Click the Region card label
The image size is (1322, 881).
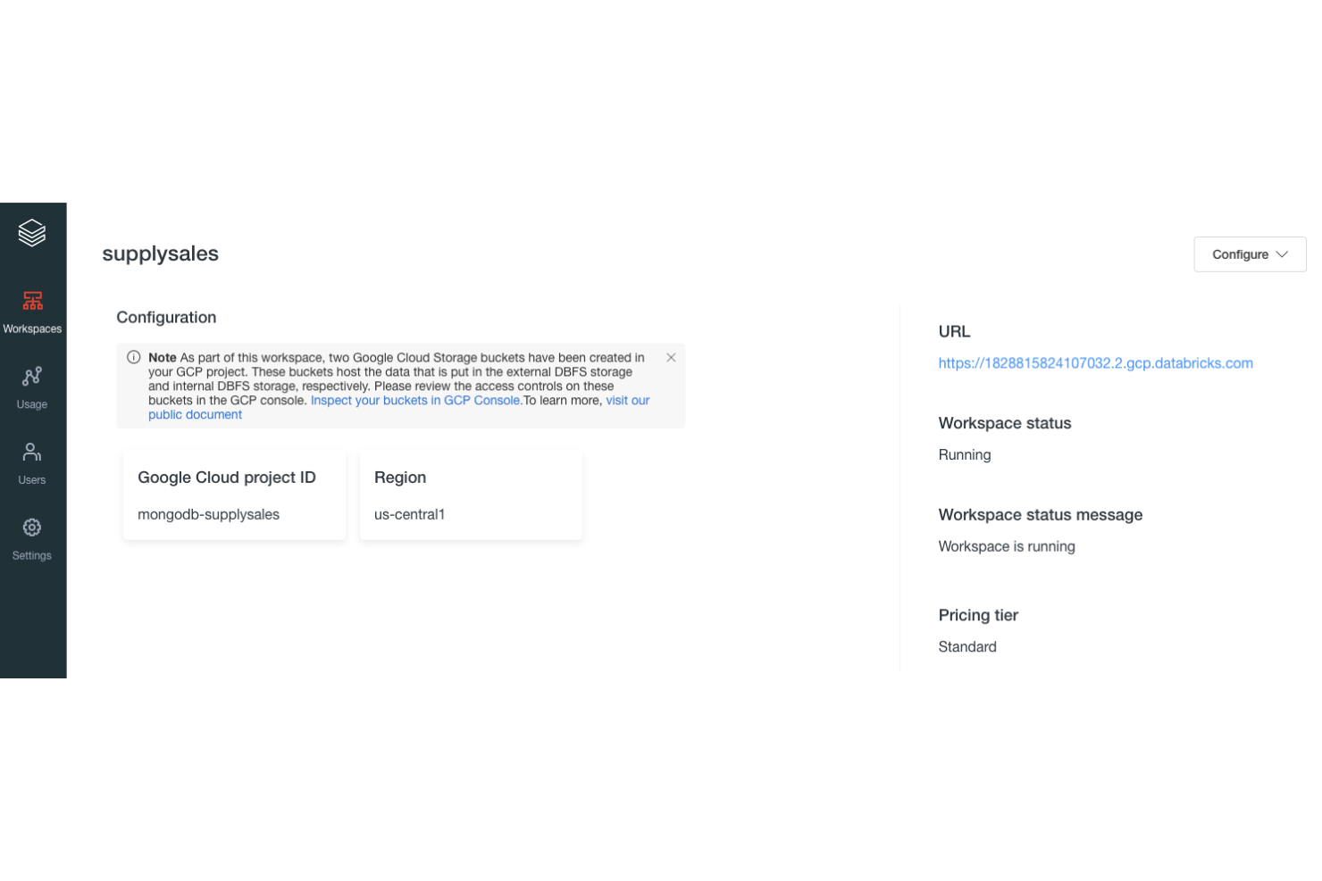point(400,478)
